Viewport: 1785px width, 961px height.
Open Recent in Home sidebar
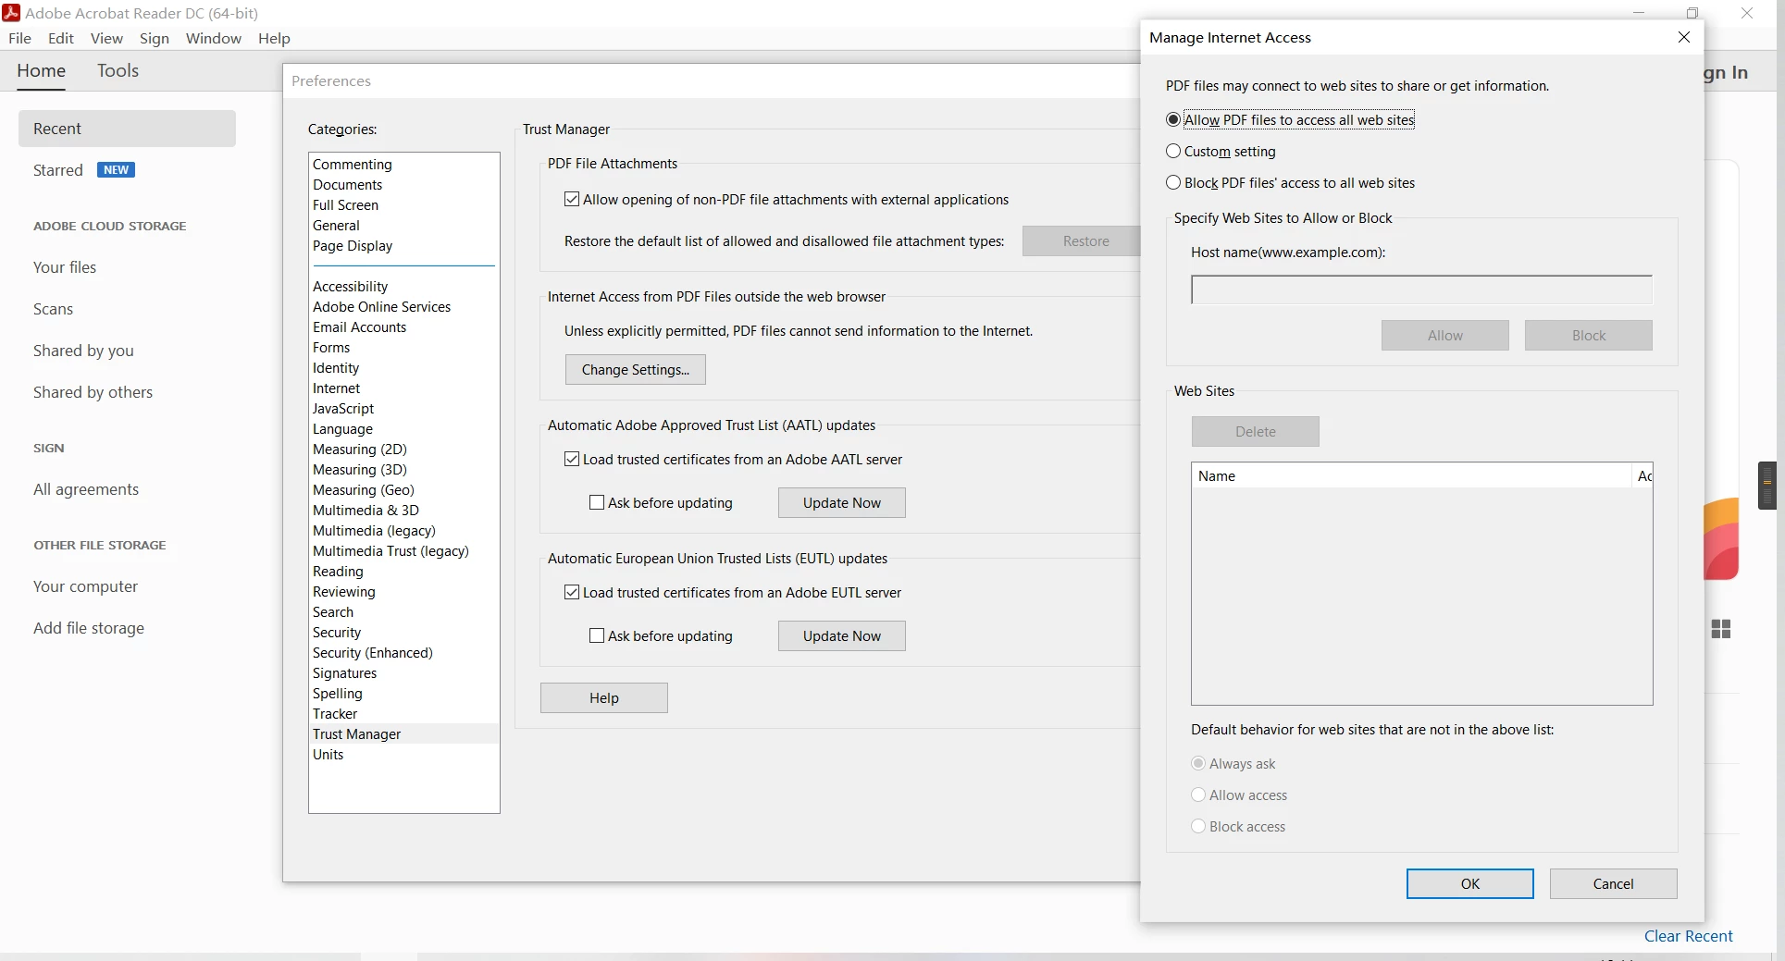click(x=127, y=129)
